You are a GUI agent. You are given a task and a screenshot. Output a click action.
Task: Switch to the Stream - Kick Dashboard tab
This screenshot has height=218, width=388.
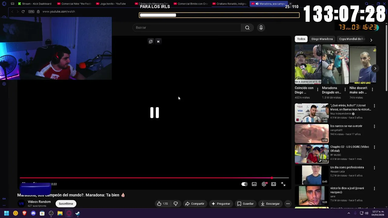click(x=35, y=4)
